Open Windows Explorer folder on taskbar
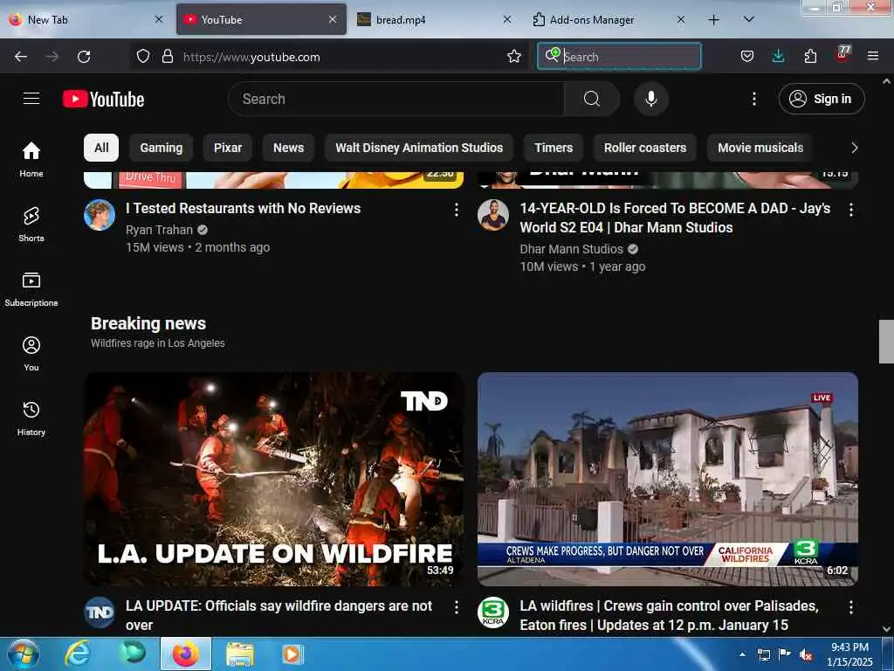894x671 pixels. pyautogui.click(x=240, y=654)
